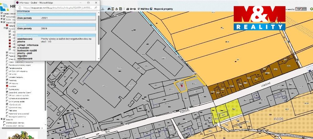Go to next map view with right arrow
This screenshot has width=313, height=139.
(x=135, y=9)
